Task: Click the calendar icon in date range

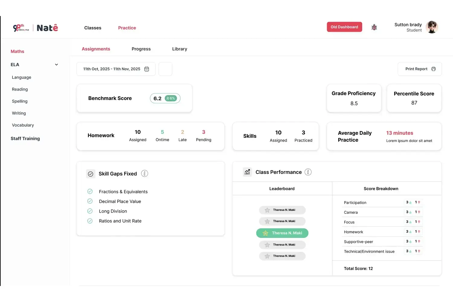Action: pyautogui.click(x=147, y=69)
